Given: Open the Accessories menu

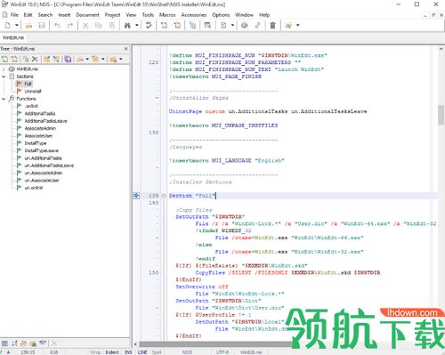Looking at the screenshot, I should (194, 15).
